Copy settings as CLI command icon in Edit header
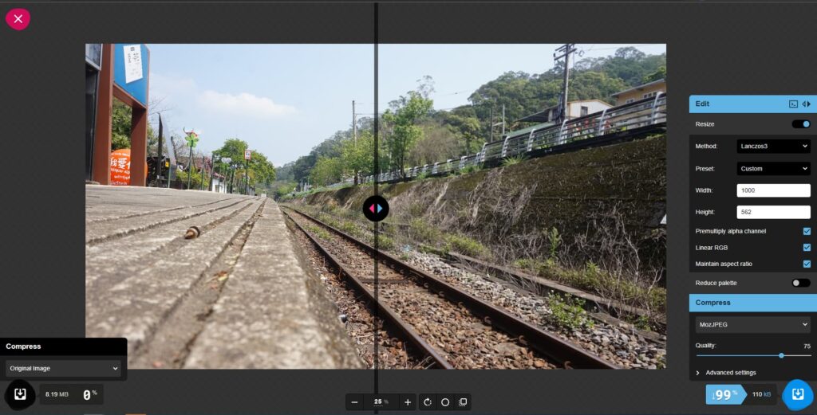Viewport: 817px width, 415px height. click(793, 104)
